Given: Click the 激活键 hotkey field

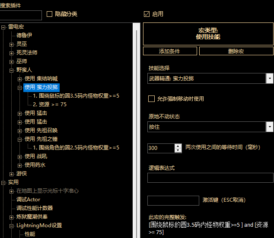Looking at the screenshot, I should [173, 200].
